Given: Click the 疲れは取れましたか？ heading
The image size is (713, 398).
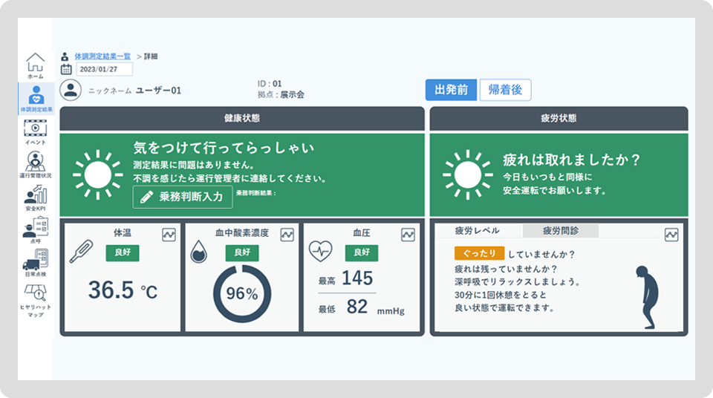Looking at the screenshot, I should 572,160.
